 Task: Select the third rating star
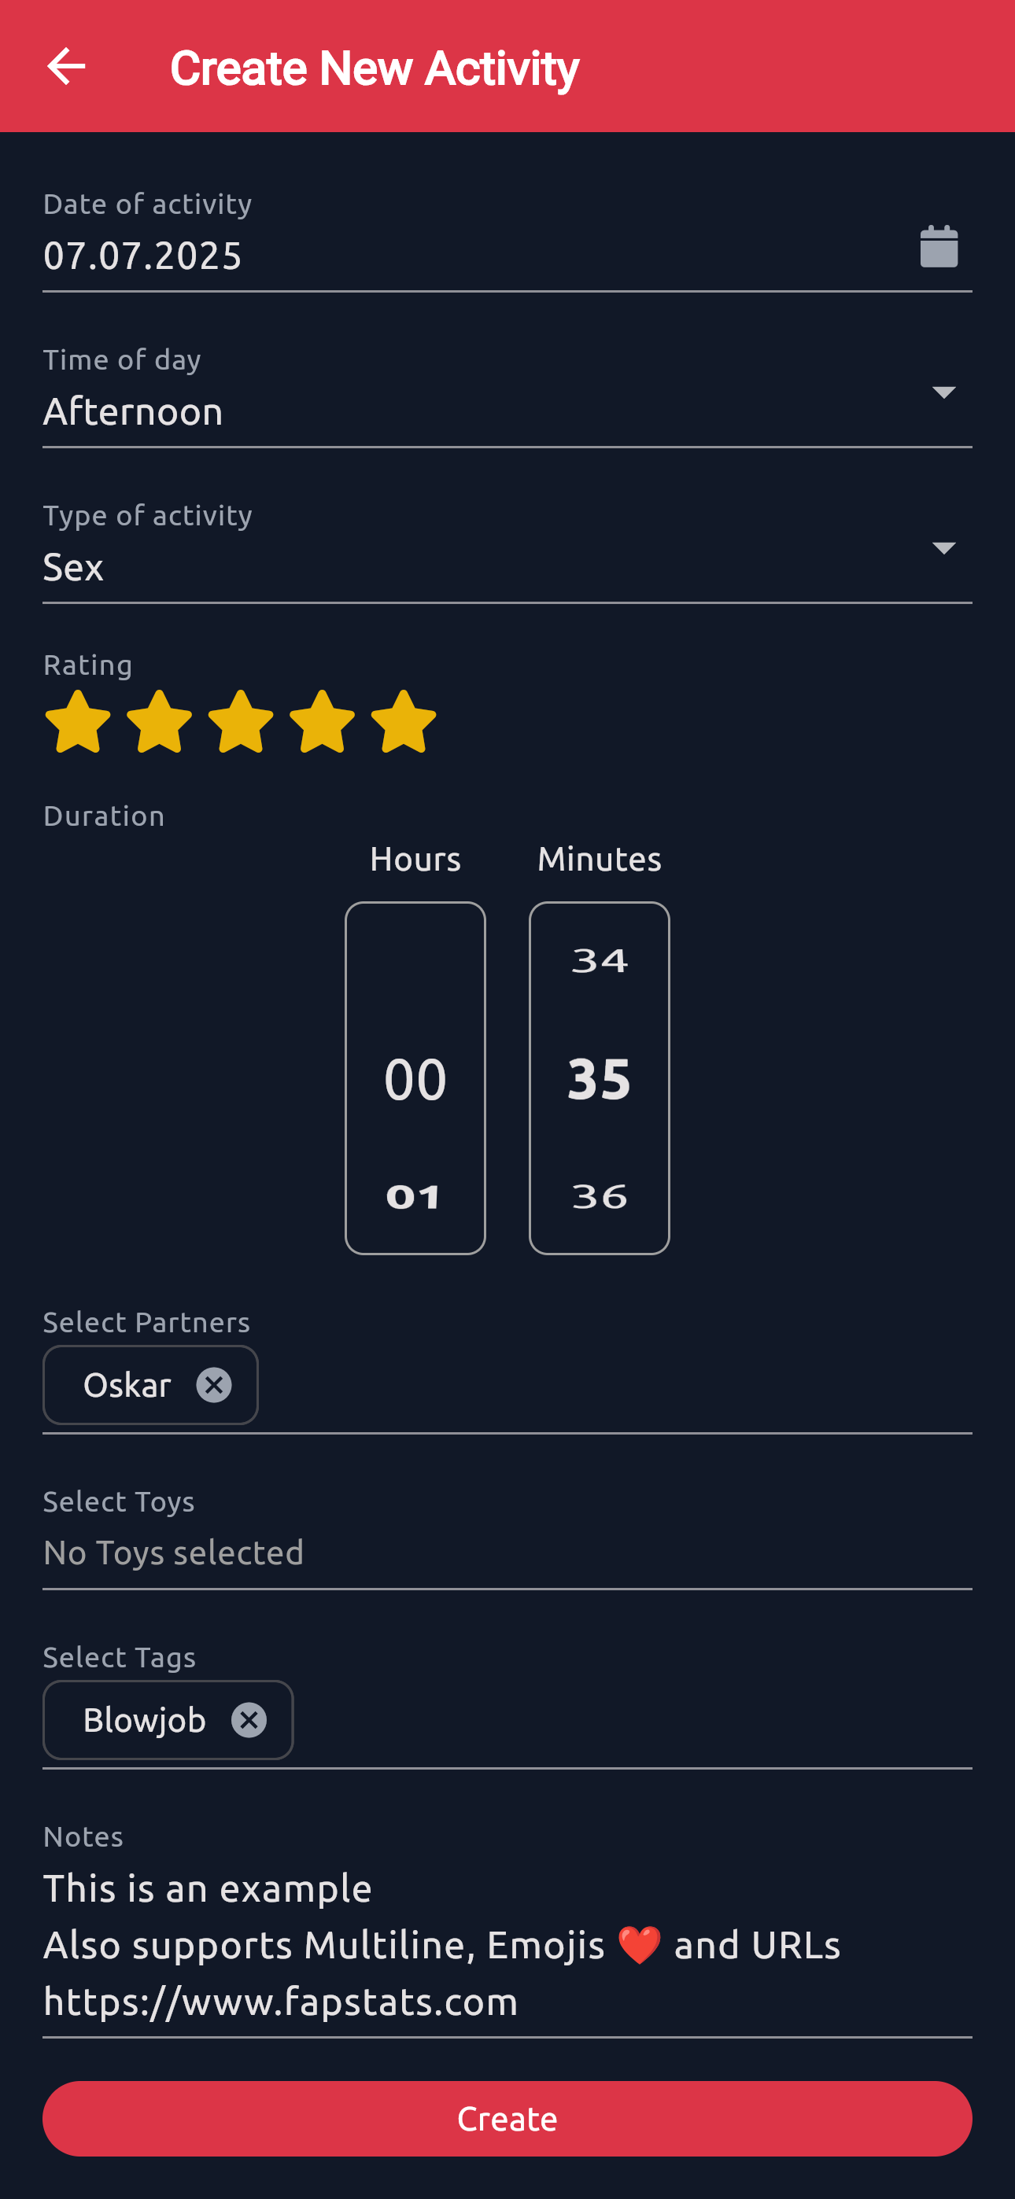coord(240,722)
